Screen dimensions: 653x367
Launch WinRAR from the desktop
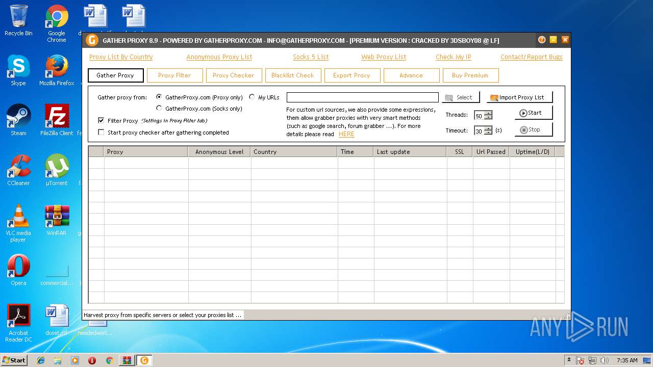(57, 220)
